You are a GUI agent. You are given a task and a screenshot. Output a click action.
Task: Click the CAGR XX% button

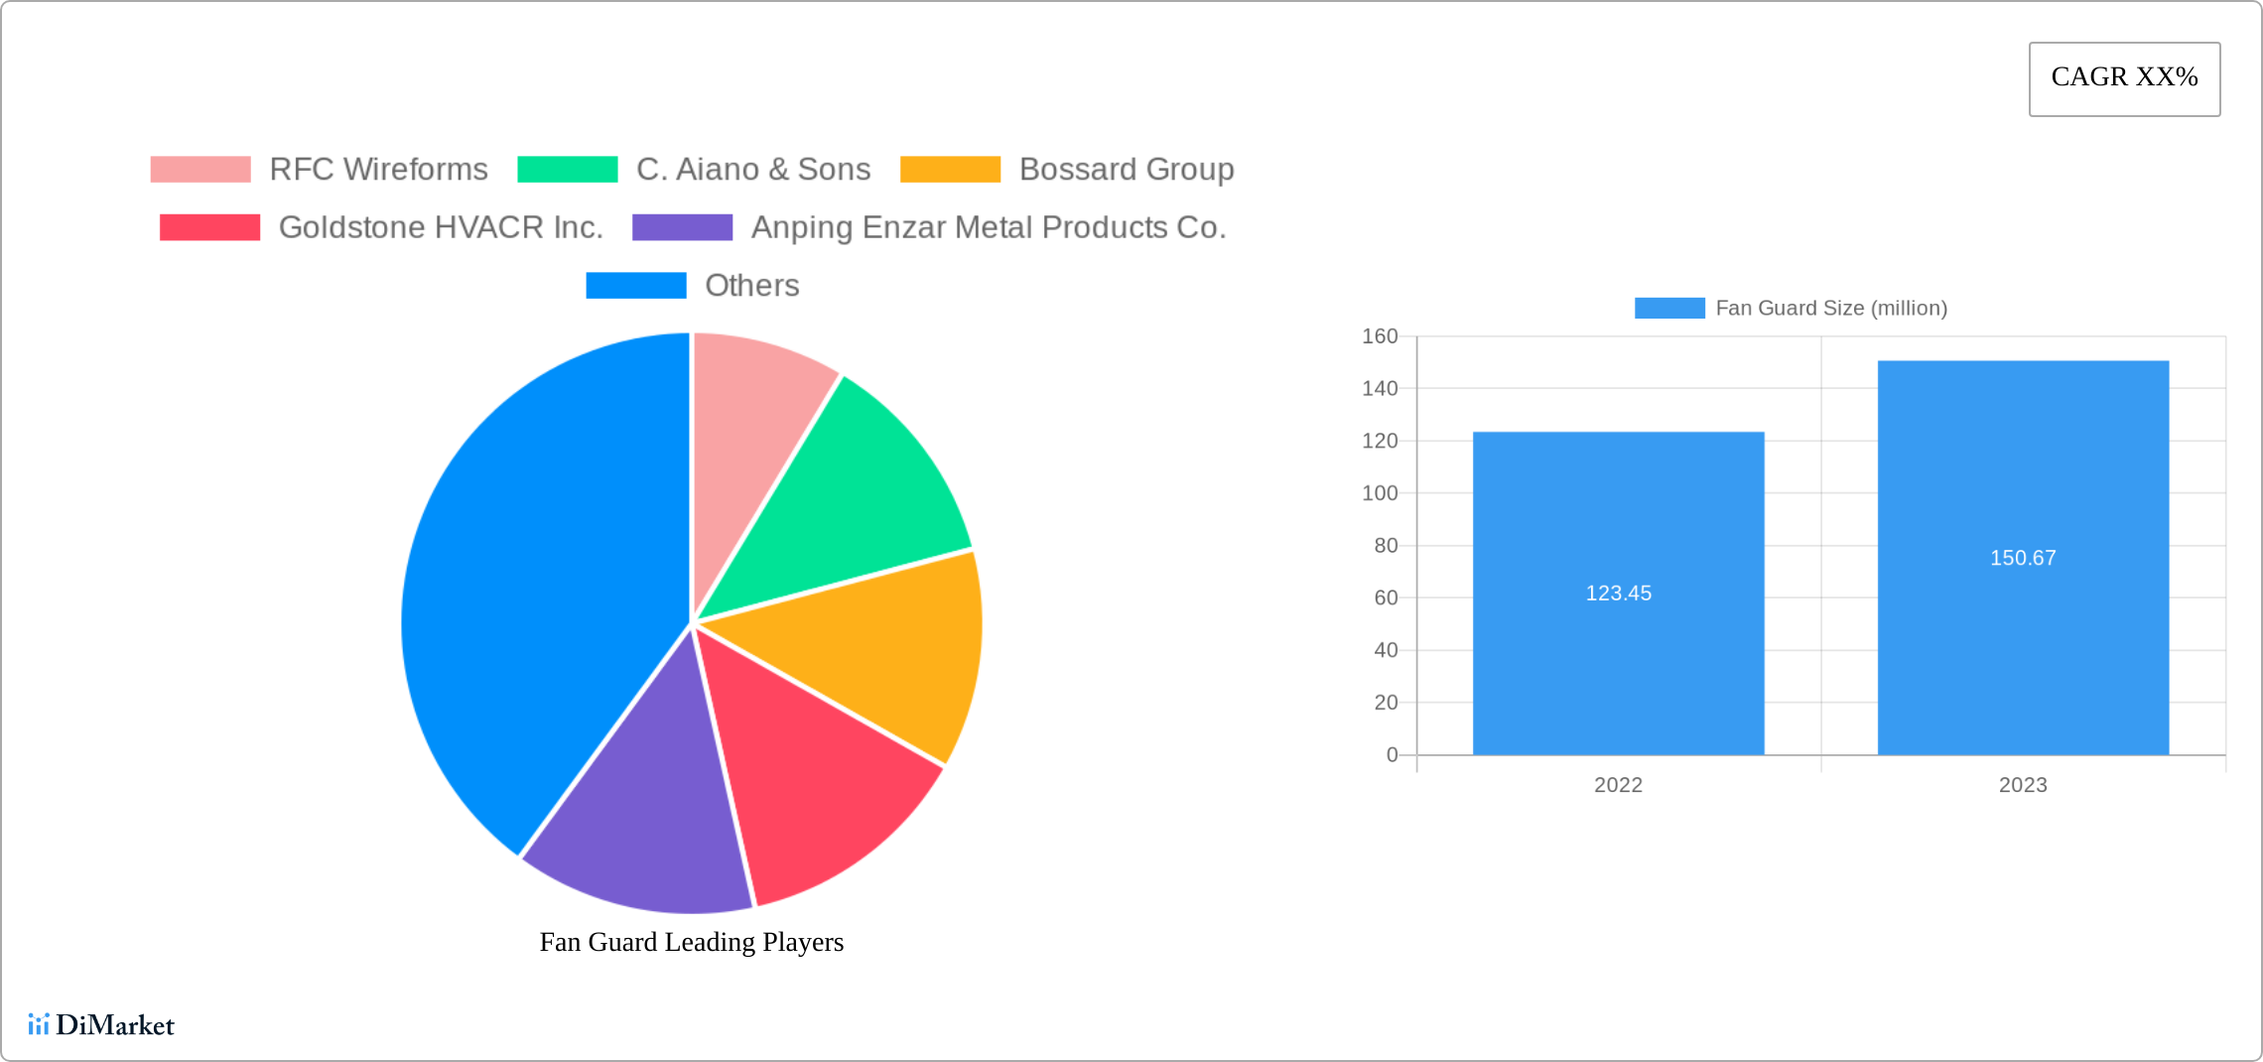[2123, 77]
